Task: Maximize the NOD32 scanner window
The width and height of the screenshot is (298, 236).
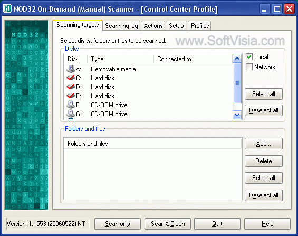Action: click(277, 9)
